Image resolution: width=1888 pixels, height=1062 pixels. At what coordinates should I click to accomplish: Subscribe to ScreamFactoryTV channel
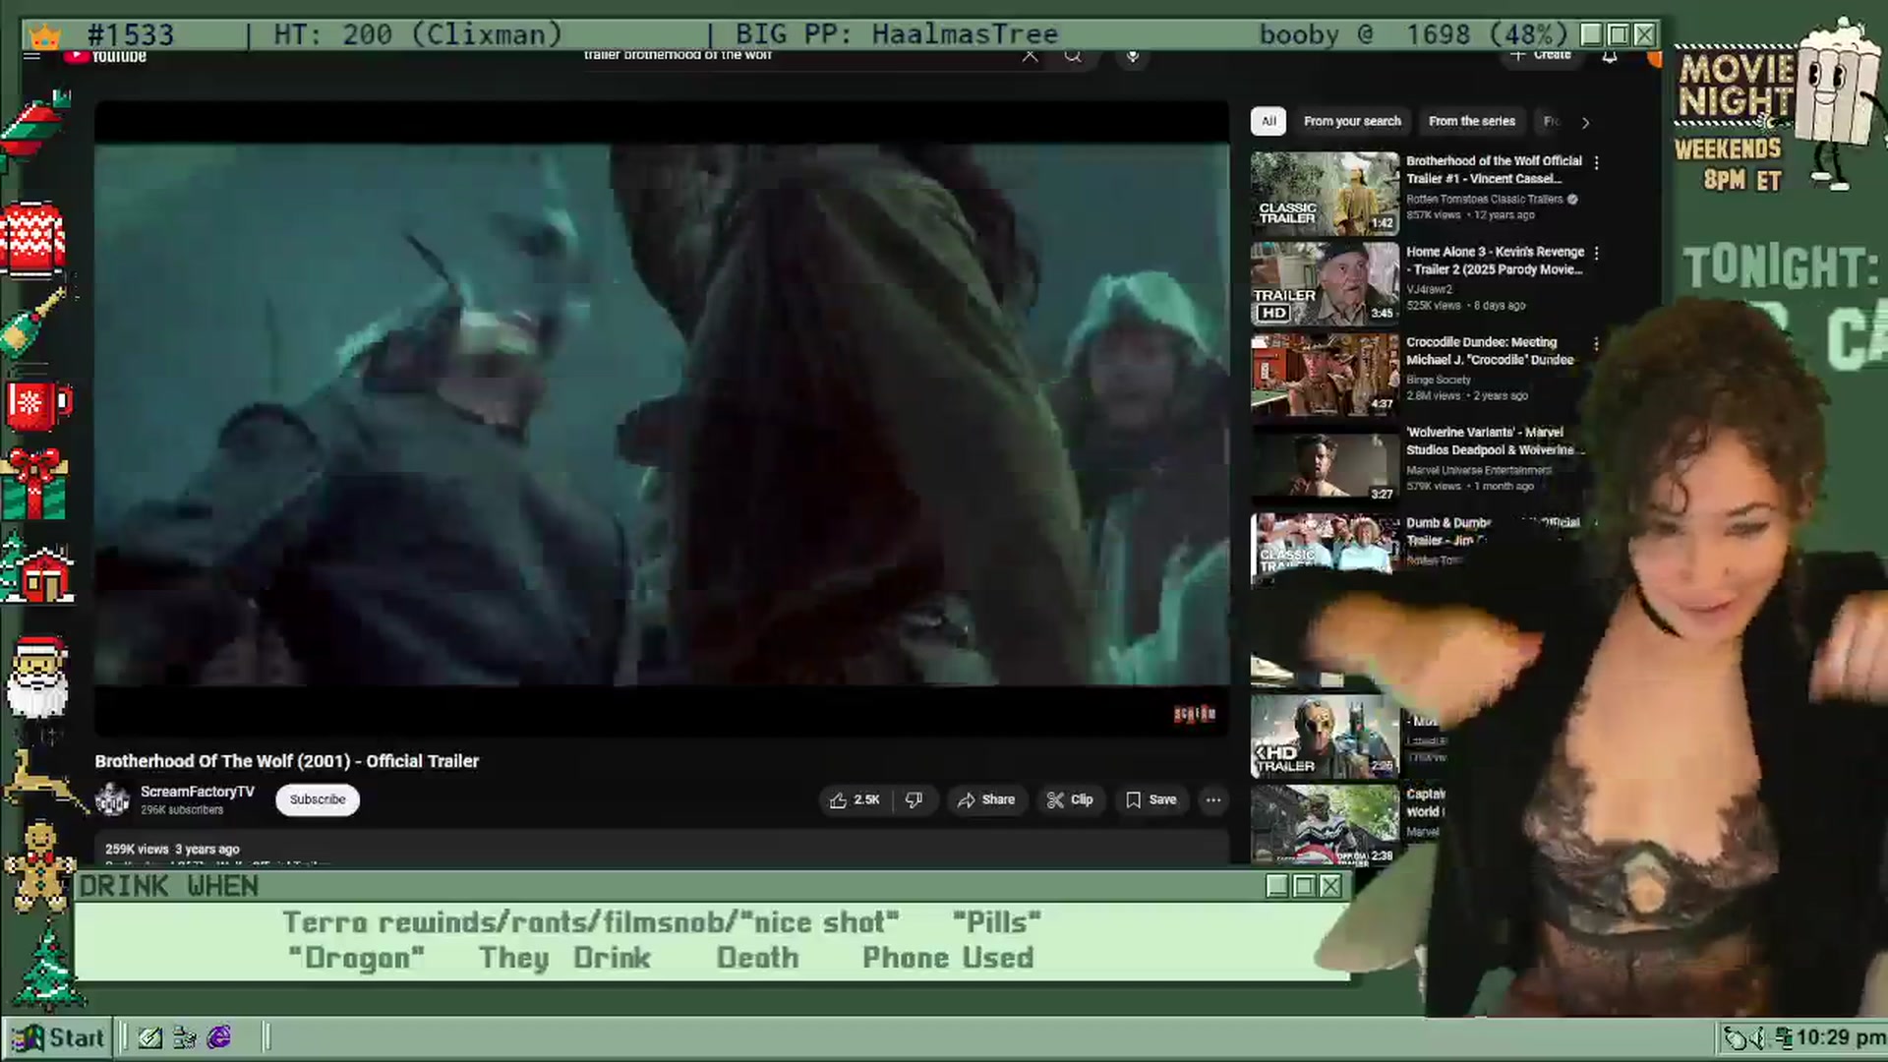318,799
